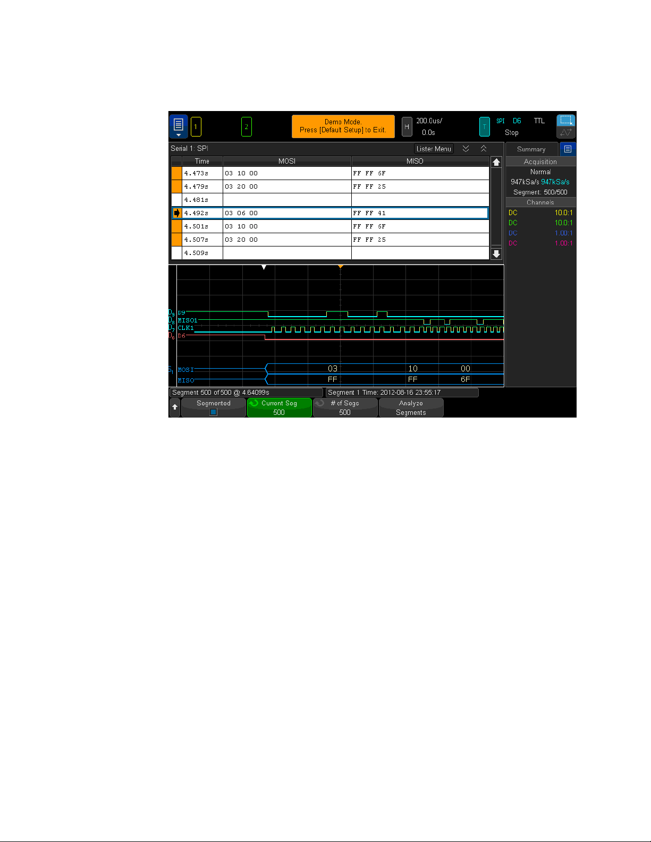Select the lister row at 4.479s

[x=330, y=186]
